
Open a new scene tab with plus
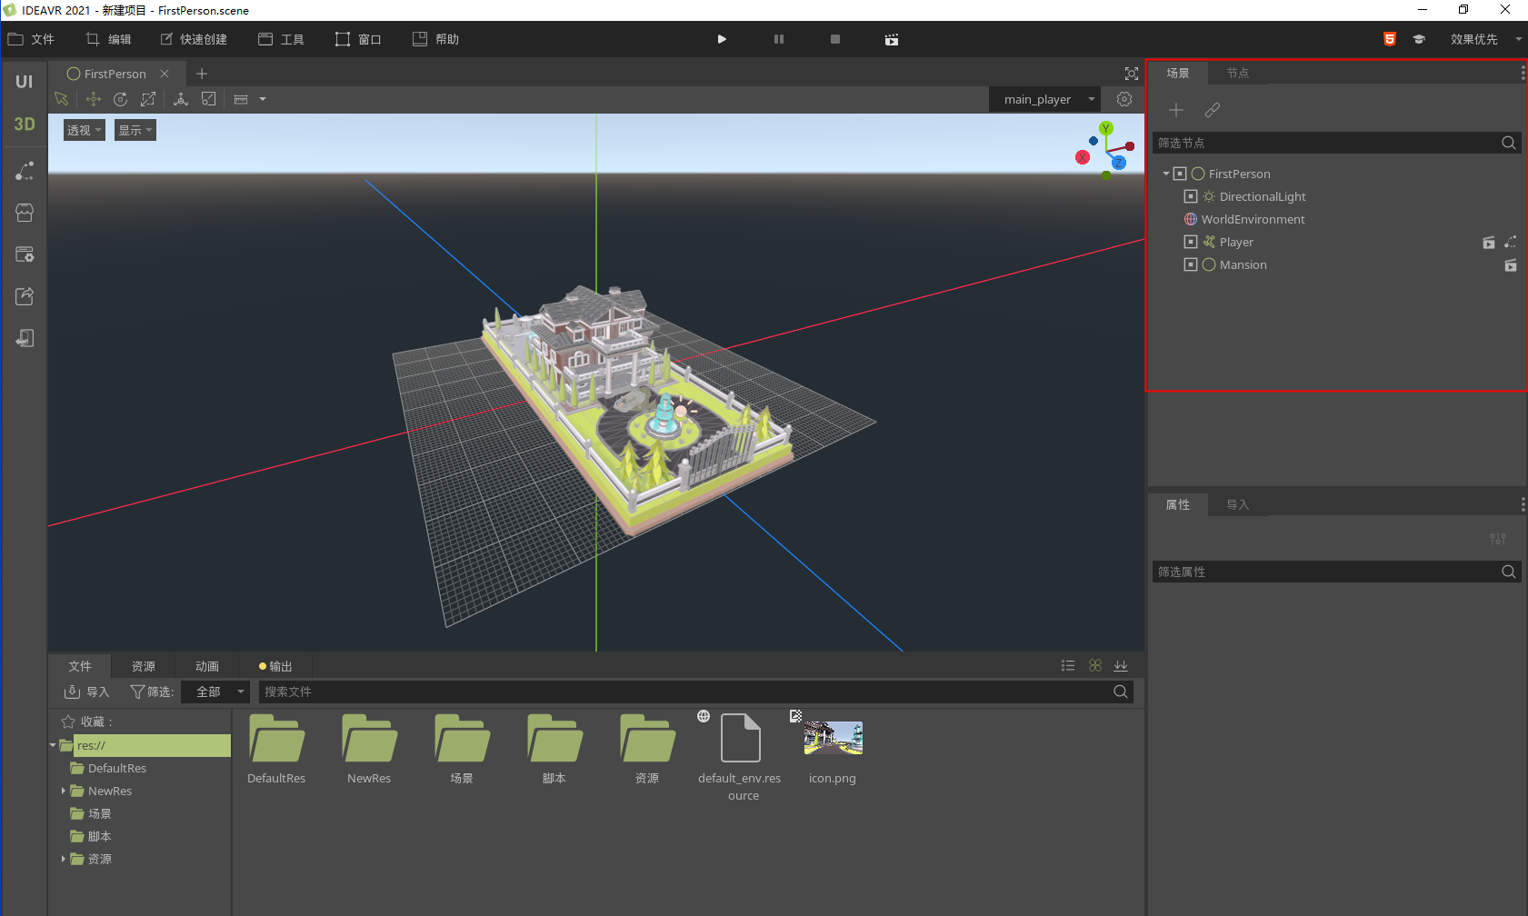(202, 74)
